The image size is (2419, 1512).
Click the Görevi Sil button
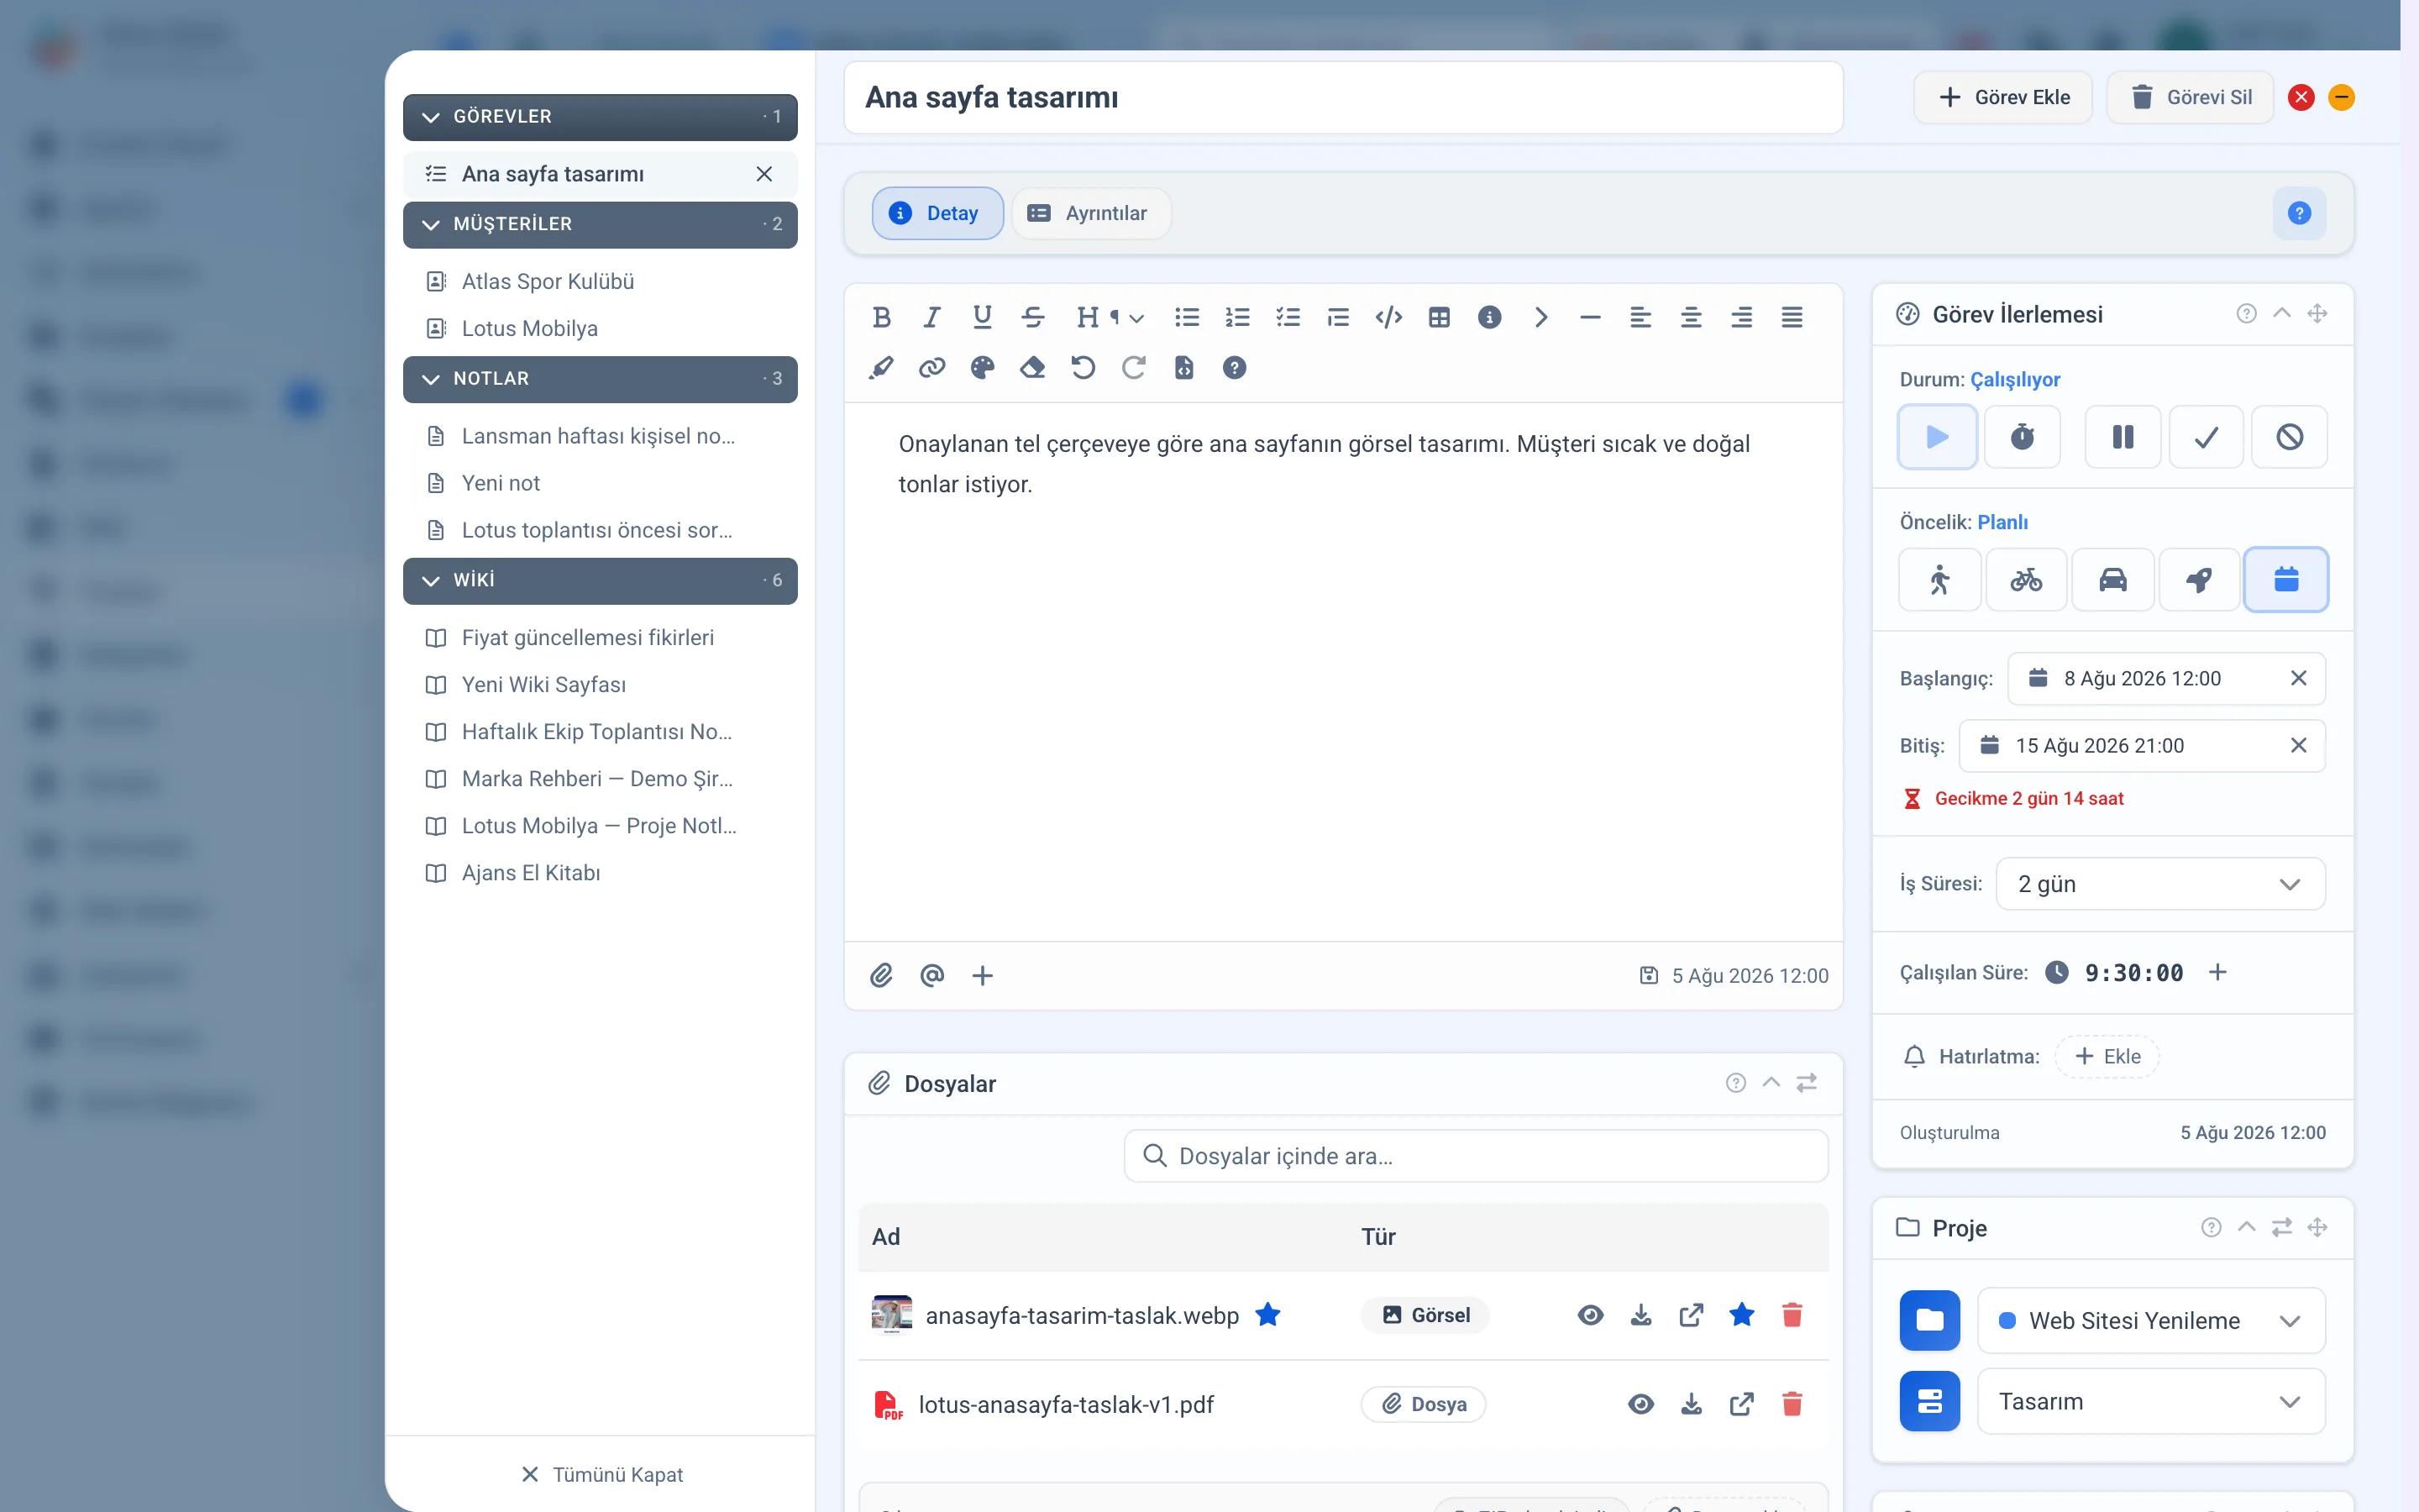click(x=2190, y=97)
